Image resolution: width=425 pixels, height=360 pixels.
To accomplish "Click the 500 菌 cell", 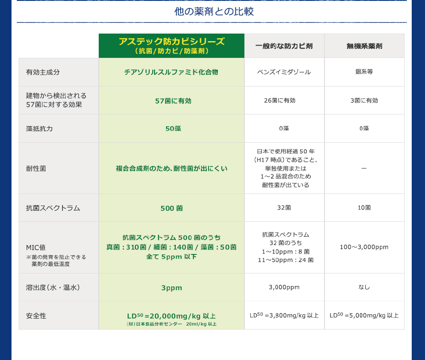I will tap(172, 208).
